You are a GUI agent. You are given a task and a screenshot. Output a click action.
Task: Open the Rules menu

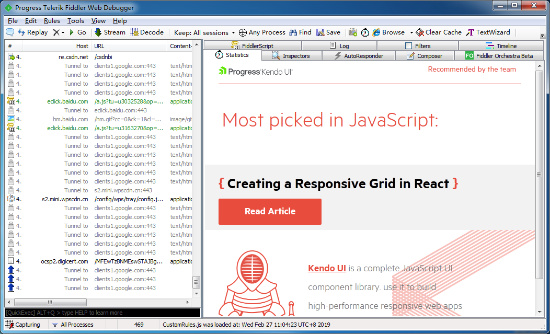[x=52, y=21]
